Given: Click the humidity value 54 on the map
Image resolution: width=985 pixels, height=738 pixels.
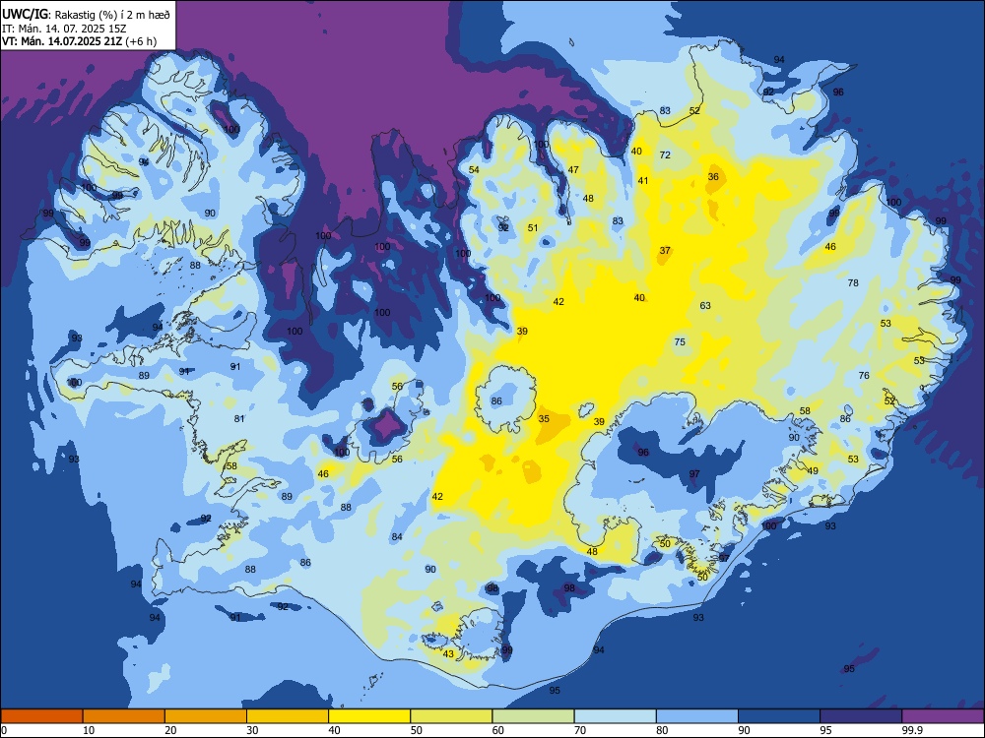Looking at the screenshot, I should [475, 170].
